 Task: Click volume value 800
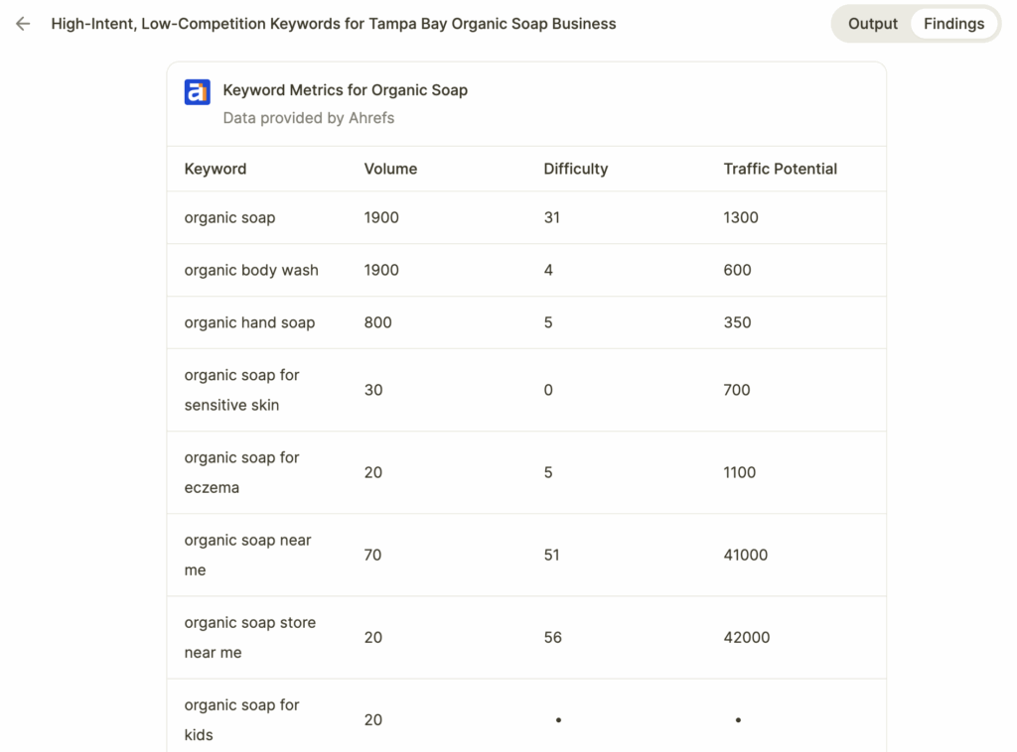[x=377, y=322]
